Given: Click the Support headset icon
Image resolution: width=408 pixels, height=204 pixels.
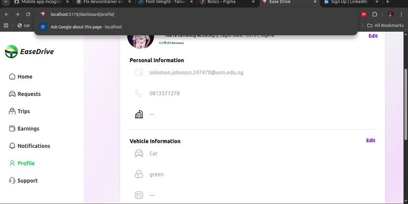Looking at the screenshot, I should (x=12, y=181).
